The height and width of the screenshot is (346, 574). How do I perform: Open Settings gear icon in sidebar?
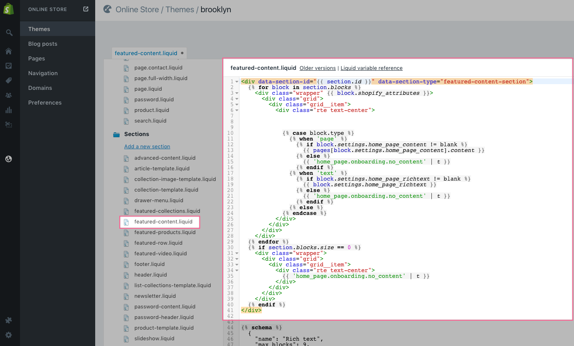[9, 335]
